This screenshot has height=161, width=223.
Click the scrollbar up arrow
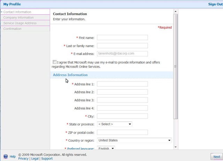(176, 11)
